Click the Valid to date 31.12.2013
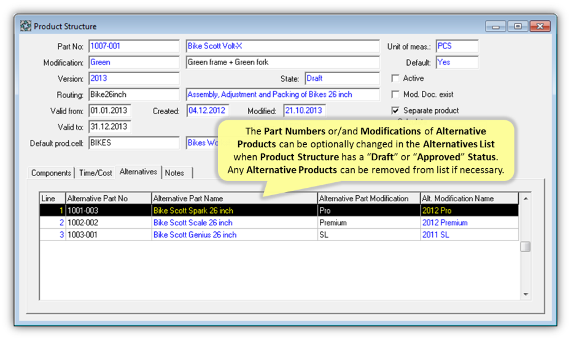 click(x=110, y=126)
